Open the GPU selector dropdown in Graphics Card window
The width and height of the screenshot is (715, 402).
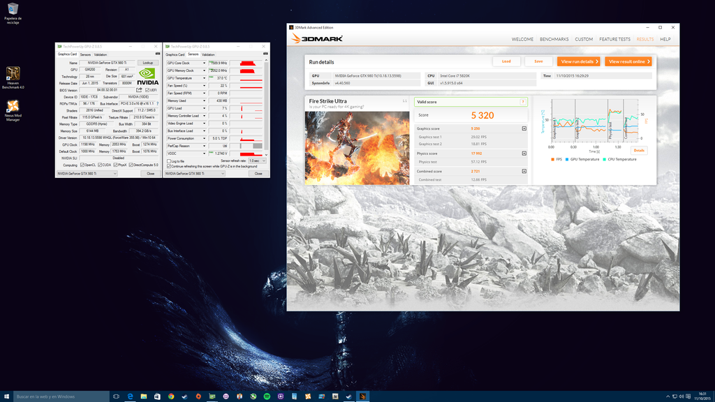click(x=87, y=174)
